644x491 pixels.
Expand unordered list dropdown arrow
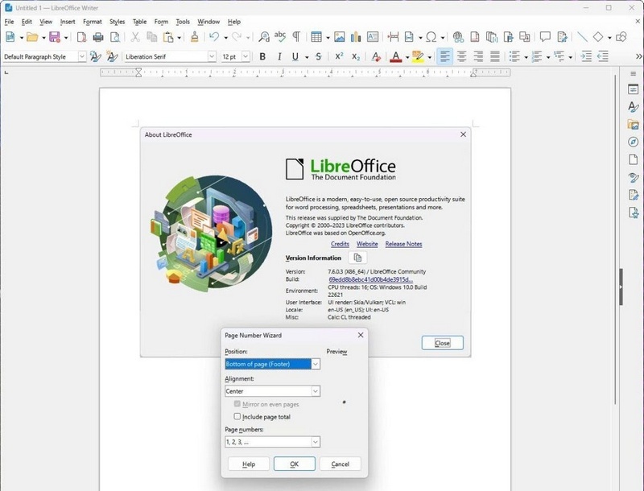(x=526, y=57)
